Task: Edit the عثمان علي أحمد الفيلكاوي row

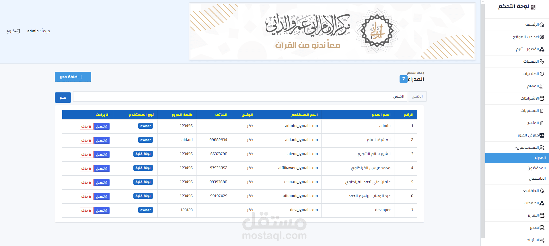Action: 102,182
